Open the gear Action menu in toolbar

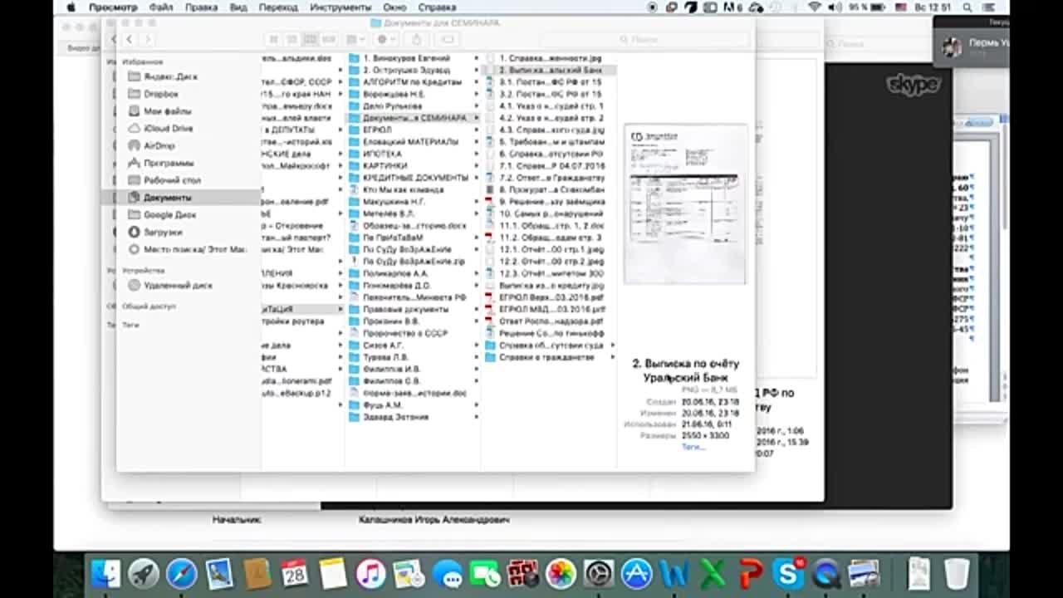[x=385, y=39]
